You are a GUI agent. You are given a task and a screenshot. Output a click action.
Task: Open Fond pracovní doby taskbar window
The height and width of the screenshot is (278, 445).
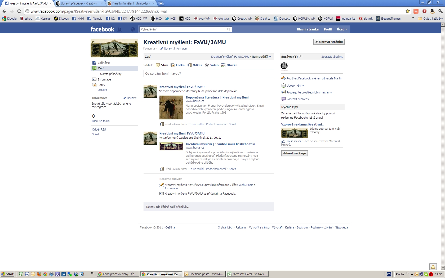tap(118, 274)
